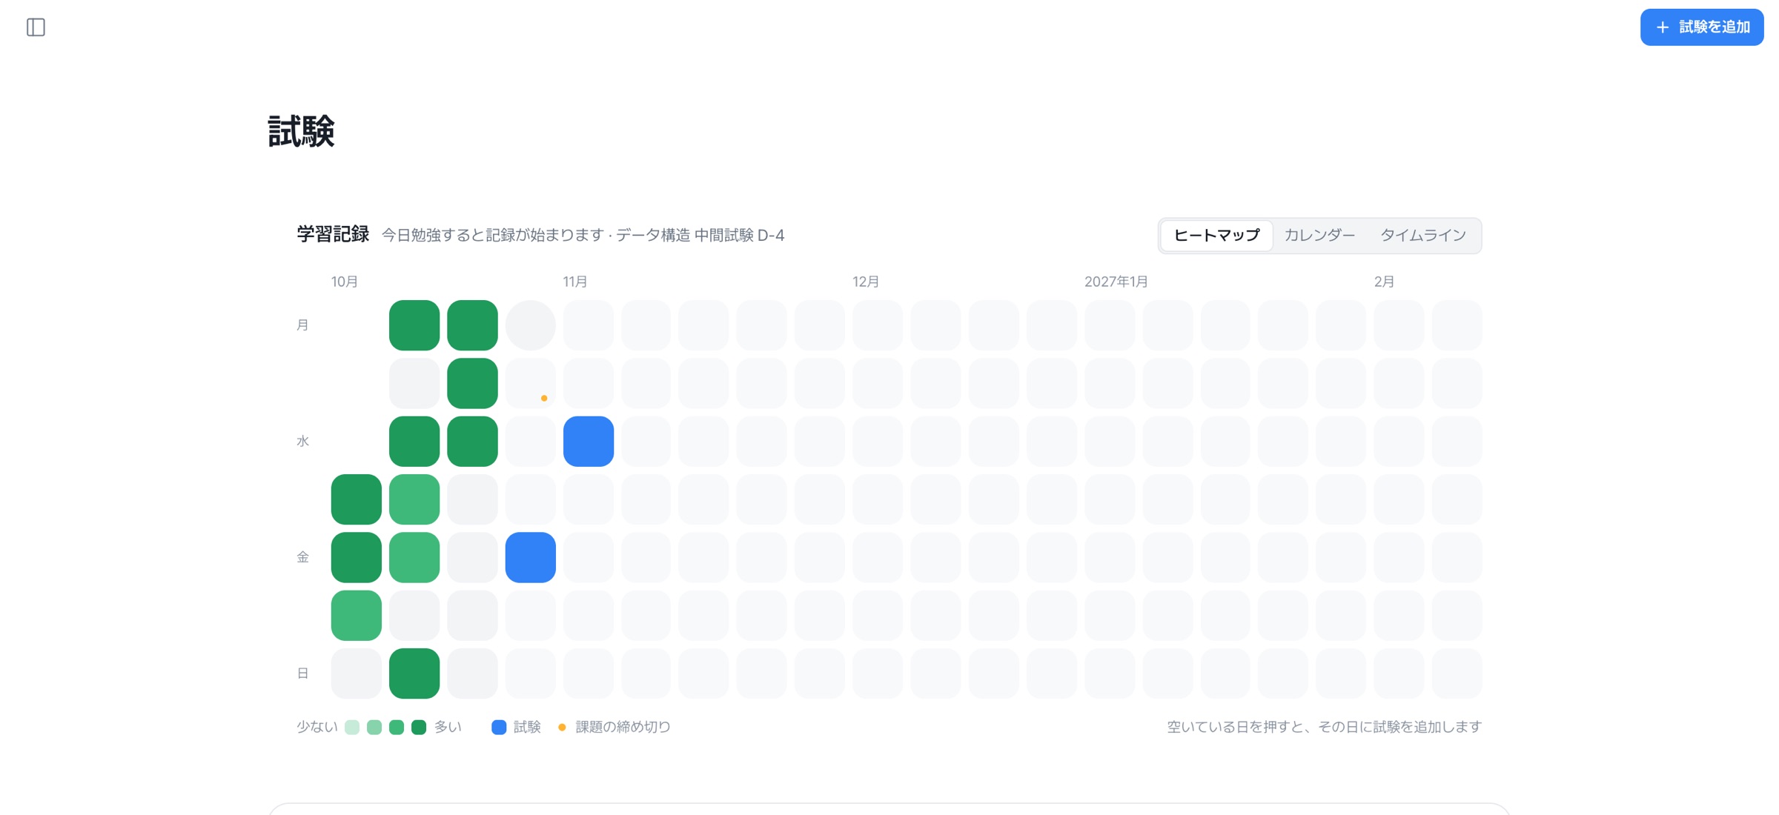Select the blue exam cell in the 水 row
The width and height of the screenshot is (1779, 815).
click(x=589, y=442)
